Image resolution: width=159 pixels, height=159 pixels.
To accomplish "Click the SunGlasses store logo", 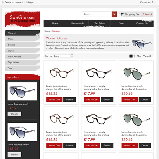I will click(x=22, y=19).
